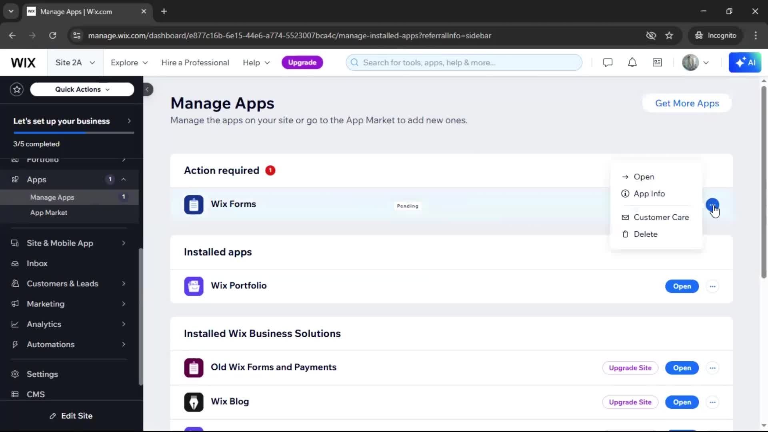The width and height of the screenshot is (768, 432).
Task: Reload the browser page
Action: [x=52, y=36]
